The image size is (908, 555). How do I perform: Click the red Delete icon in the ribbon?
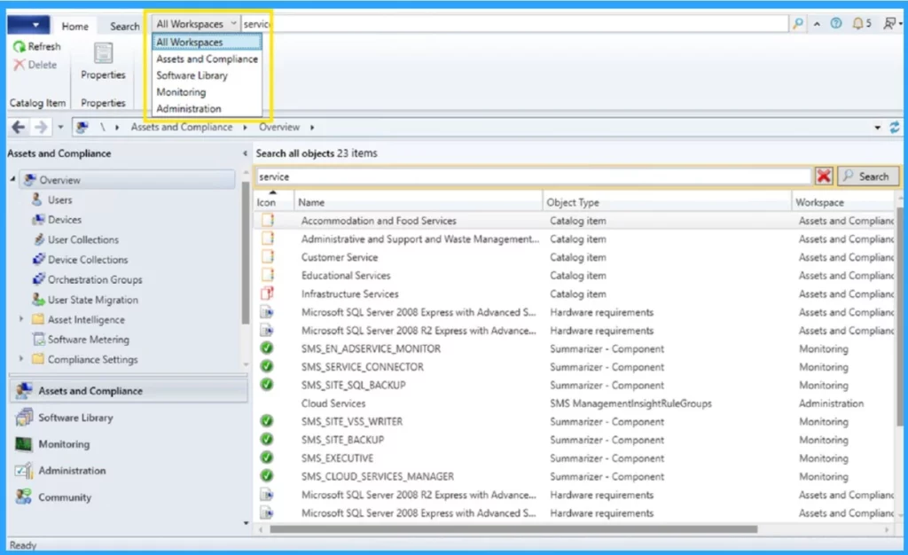(20, 65)
